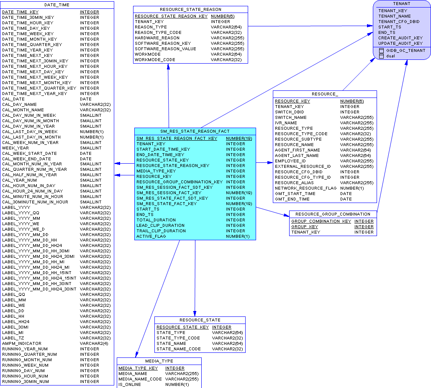Click RESOURCE_STATE_KEY primary key in RESOURCE_STATE table
431x388 pixels.
tap(183, 327)
